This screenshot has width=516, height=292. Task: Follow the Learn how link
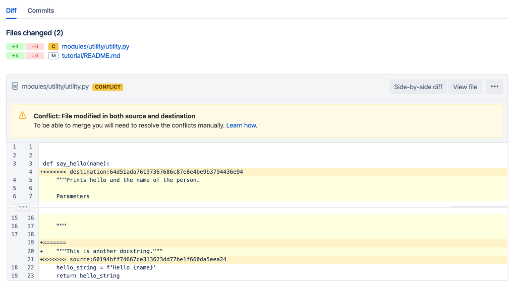[241, 125]
